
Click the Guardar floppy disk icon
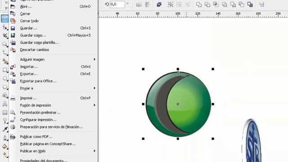click(13, 28)
